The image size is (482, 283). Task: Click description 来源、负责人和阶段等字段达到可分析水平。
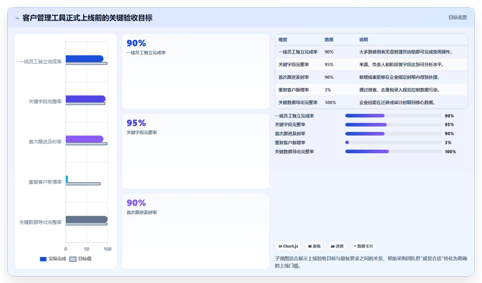coord(402,65)
